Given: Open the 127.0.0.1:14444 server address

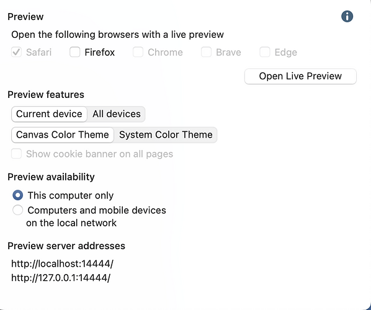Looking at the screenshot, I should (x=61, y=278).
